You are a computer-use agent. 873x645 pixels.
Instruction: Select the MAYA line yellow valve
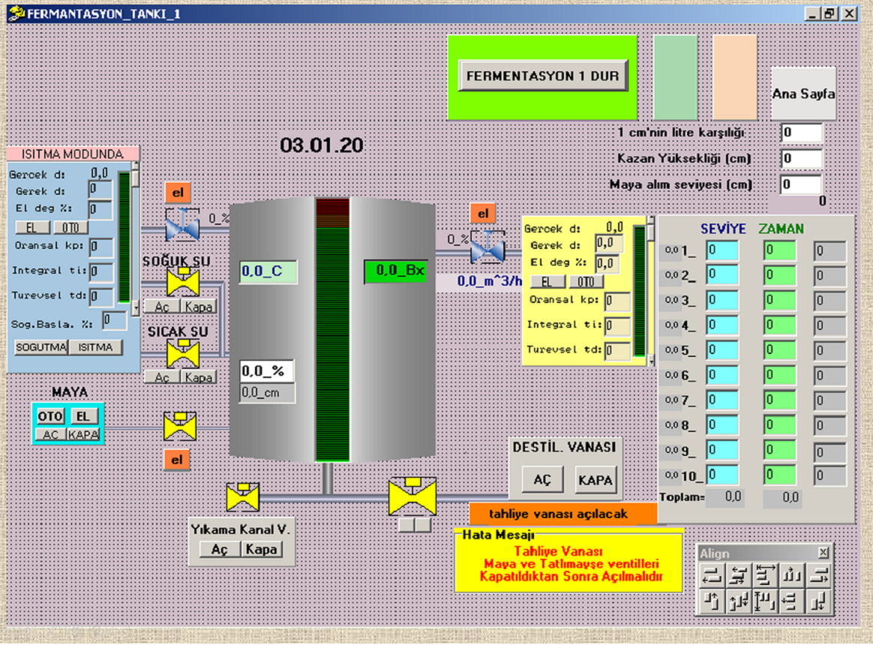(x=180, y=426)
